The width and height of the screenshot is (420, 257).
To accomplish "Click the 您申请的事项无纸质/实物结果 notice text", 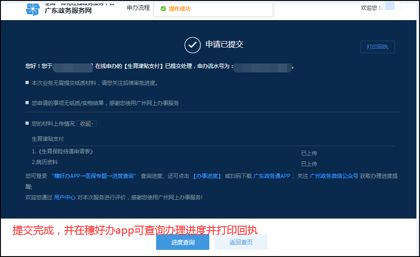I will point(105,103).
